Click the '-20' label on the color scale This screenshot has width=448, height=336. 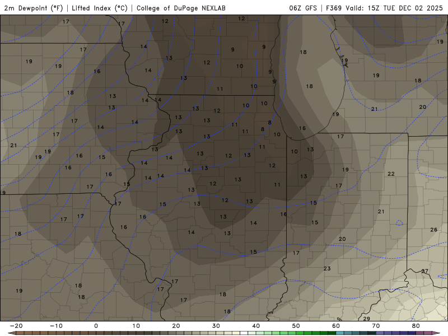click(x=16, y=326)
